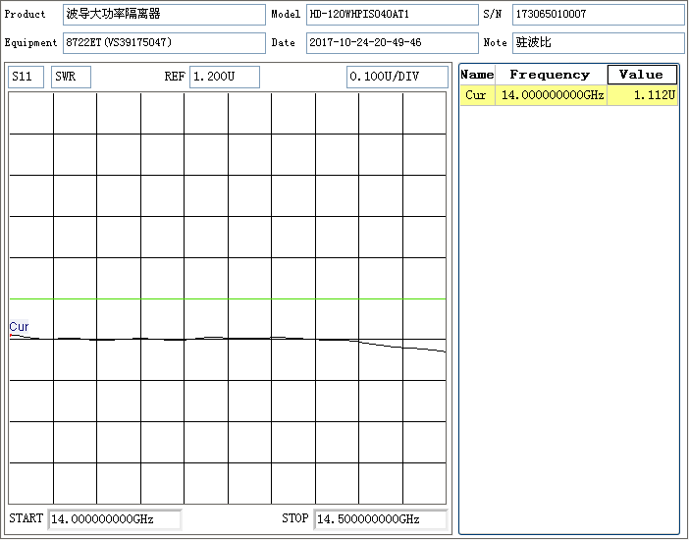
Task: Select the Cur marker row name cell
Action: click(477, 95)
